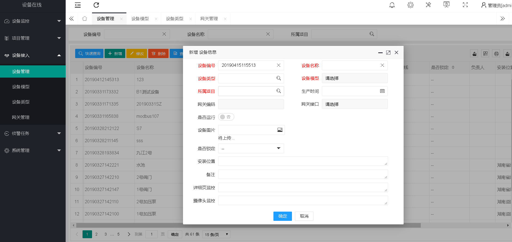Clear the dialog 设备名称 field
The width and height of the screenshot is (512, 242).
tap(382, 65)
